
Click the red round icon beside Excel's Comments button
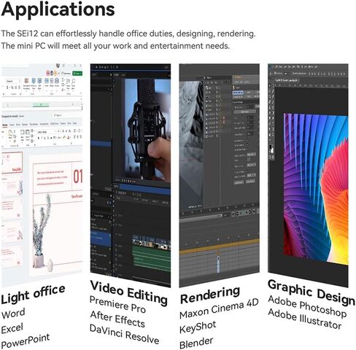(48, 73)
